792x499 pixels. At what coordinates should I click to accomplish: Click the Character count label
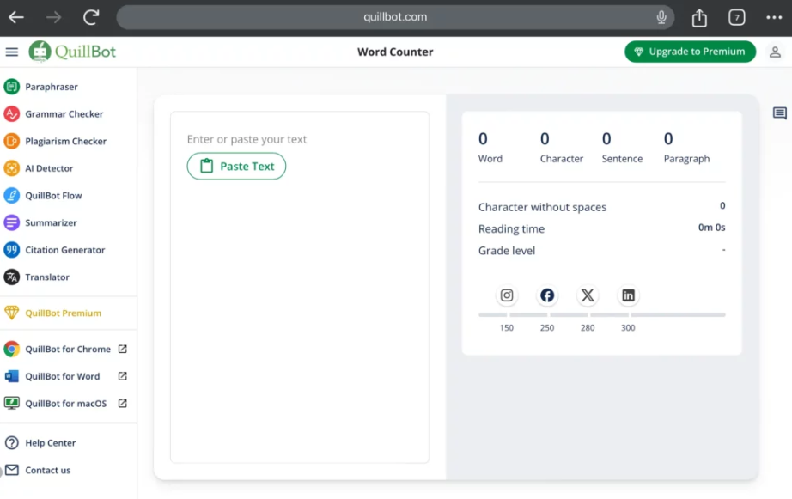pyautogui.click(x=562, y=159)
